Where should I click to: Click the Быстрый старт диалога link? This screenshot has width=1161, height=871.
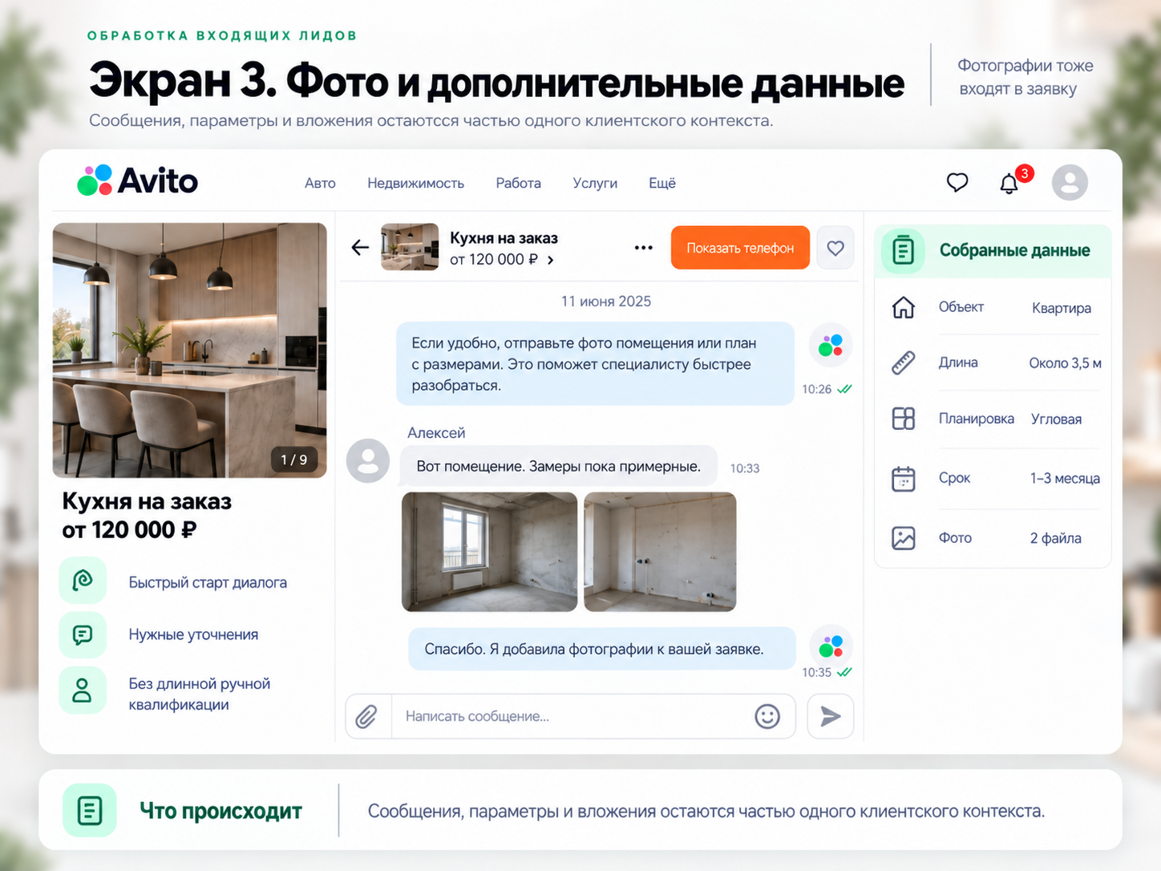tap(208, 582)
